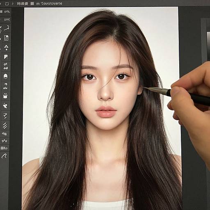Select the curved pen stroke tool at bottom
The width and height of the screenshot is (210, 210).
[x=4, y=156]
